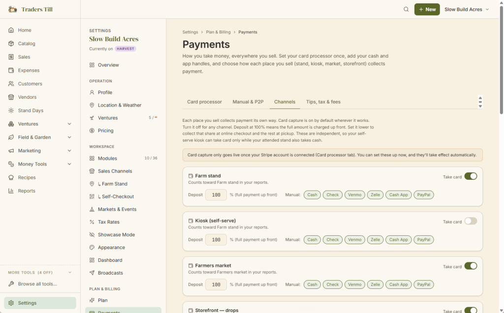Toggle Take card for Storefront — drops
The height and width of the screenshot is (313, 504).
point(471,310)
